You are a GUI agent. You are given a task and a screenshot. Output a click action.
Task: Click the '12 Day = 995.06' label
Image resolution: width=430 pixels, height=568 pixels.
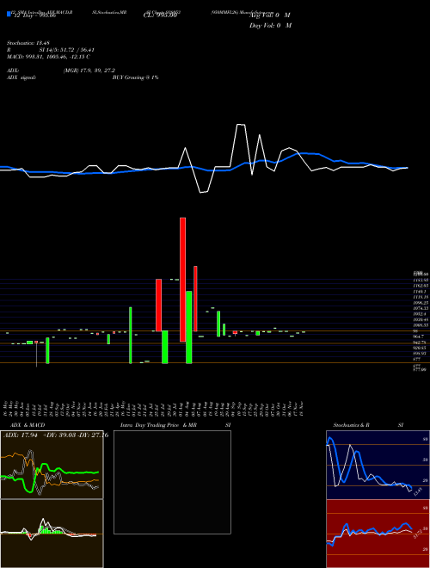point(34,15)
